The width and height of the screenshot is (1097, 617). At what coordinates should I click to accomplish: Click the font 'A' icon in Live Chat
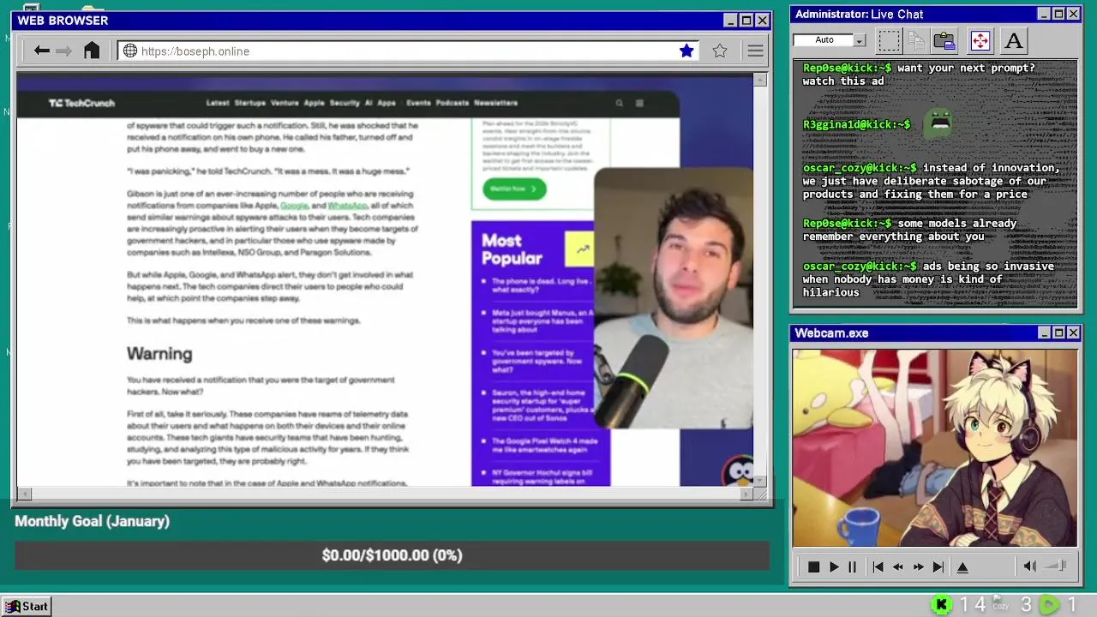(1013, 40)
